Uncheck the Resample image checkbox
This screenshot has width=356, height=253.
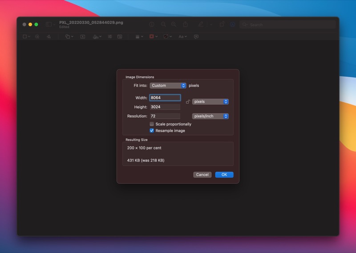(152, 130)
